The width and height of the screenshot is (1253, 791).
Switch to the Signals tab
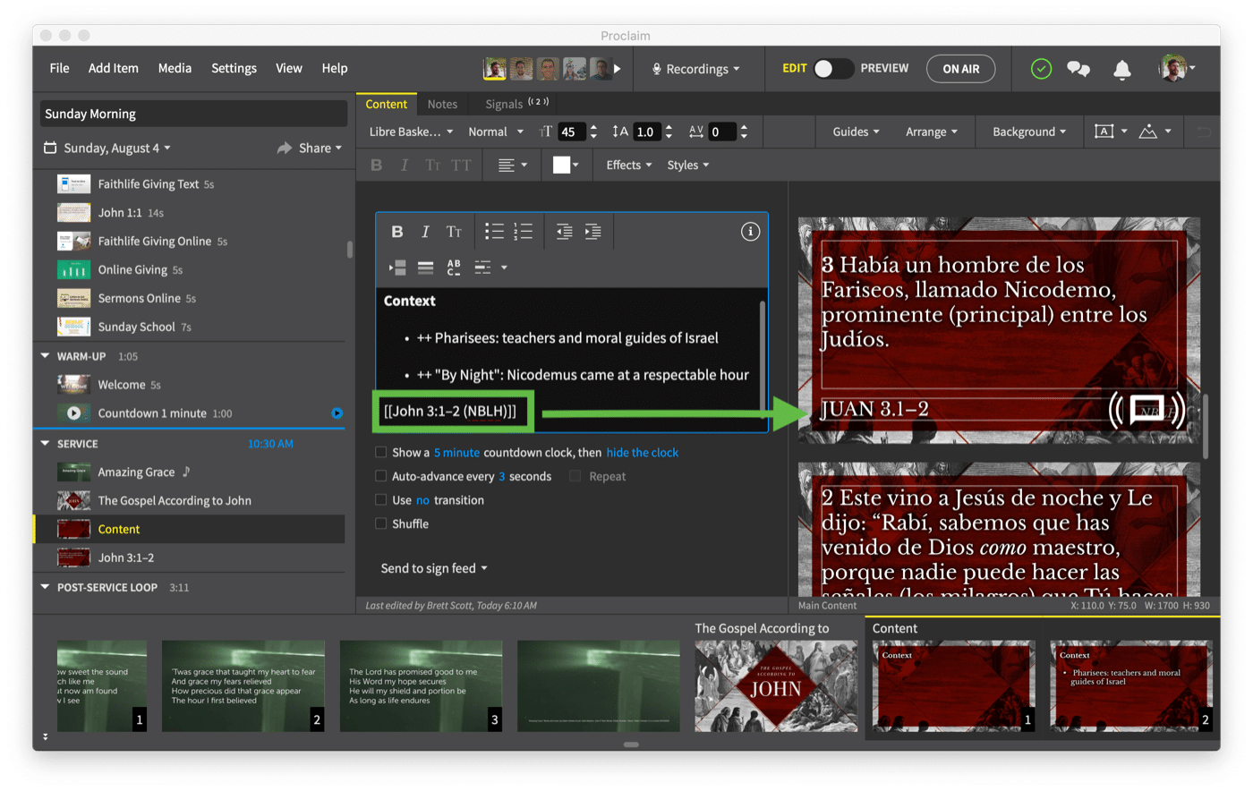pos(516,105)
